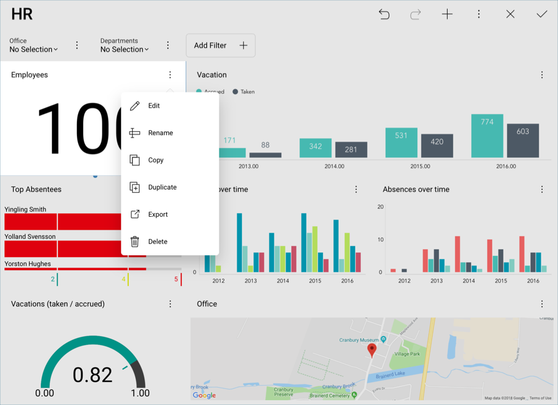558x405 pixels.
Task: Select Export from the context menu
Action: pyautogui.click(x=157, y=215)
